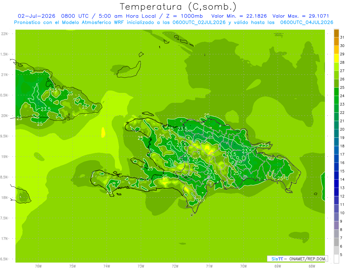The image size is (350, 270).
Task: Select the "02-Jul-2026" forecast date text
Action: coord(36,16)
